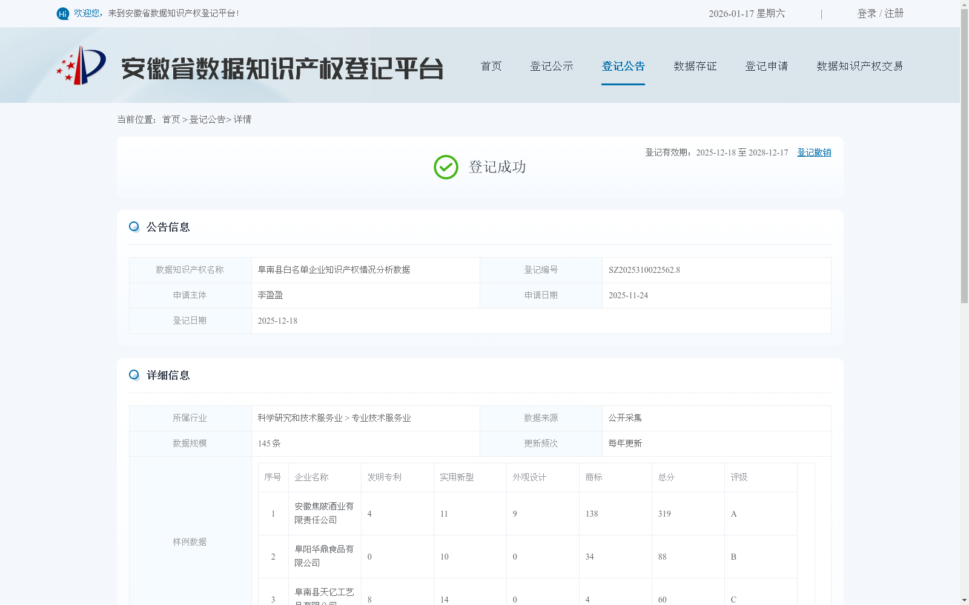Click the 登记撤销 link
Viewport: 969px width, 605px height.
coord(814,152)
